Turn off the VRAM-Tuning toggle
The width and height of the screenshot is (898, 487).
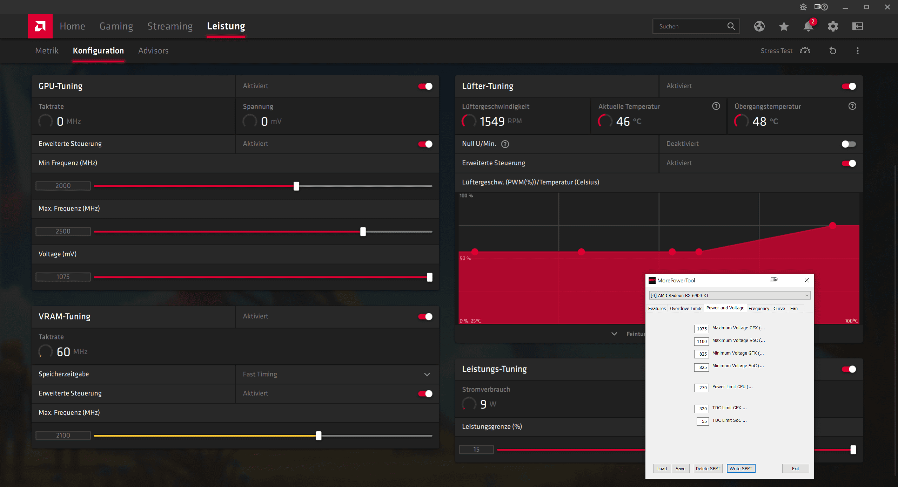point(425,317)
